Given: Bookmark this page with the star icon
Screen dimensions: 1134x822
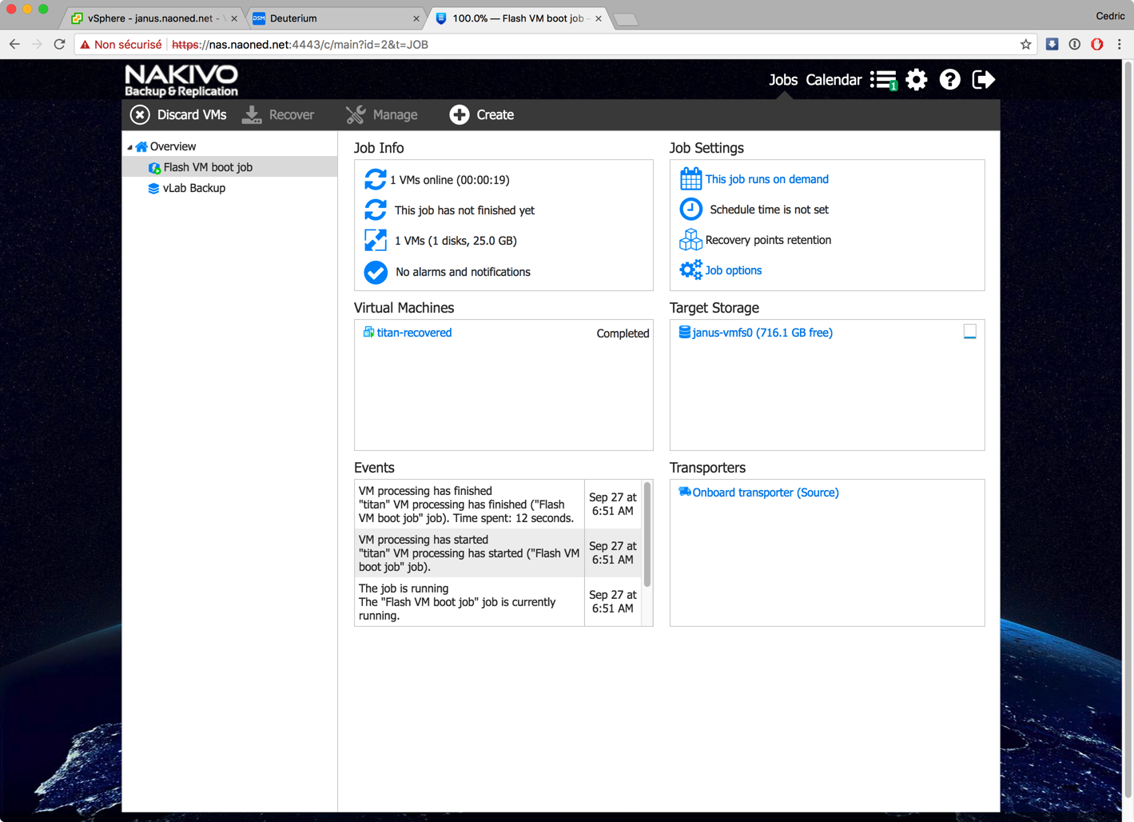Looking at the screenshot, I should 1026,45.
